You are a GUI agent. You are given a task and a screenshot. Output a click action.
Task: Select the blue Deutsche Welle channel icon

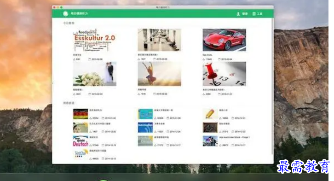pyautogui.click(x=145, y=128)
